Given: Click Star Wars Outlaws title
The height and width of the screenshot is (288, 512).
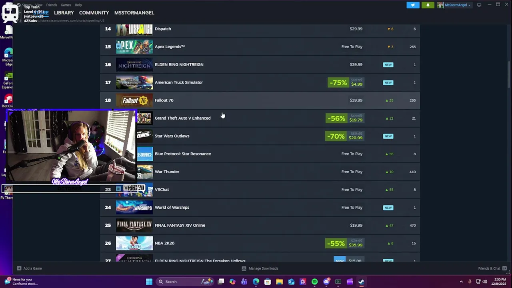Looking at the screenshot, I should point(172,136).
